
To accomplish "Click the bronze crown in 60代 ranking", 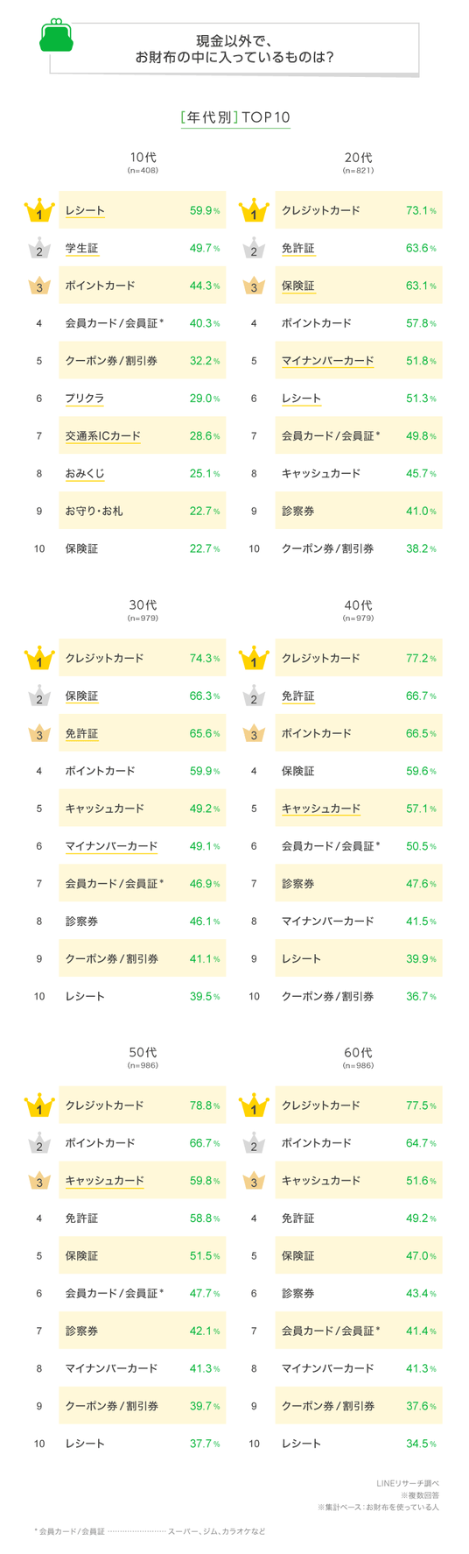I will click(254, 1181).
